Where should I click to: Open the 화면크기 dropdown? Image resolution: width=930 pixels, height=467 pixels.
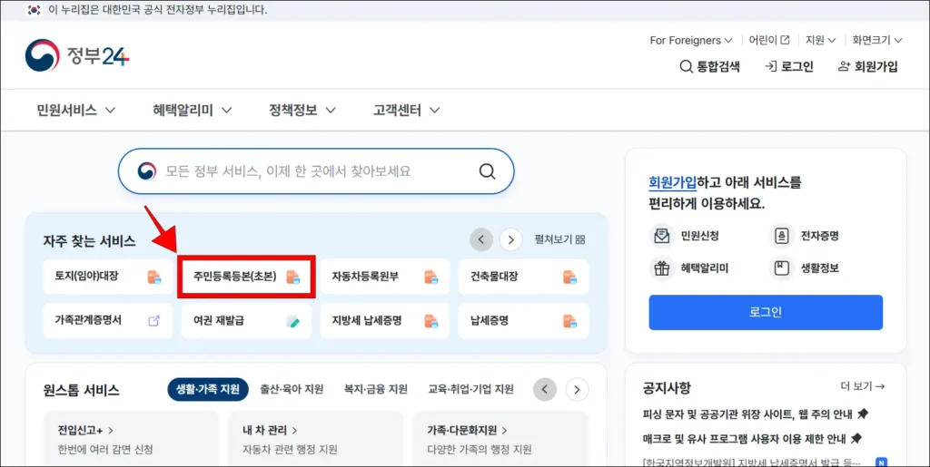877,40
